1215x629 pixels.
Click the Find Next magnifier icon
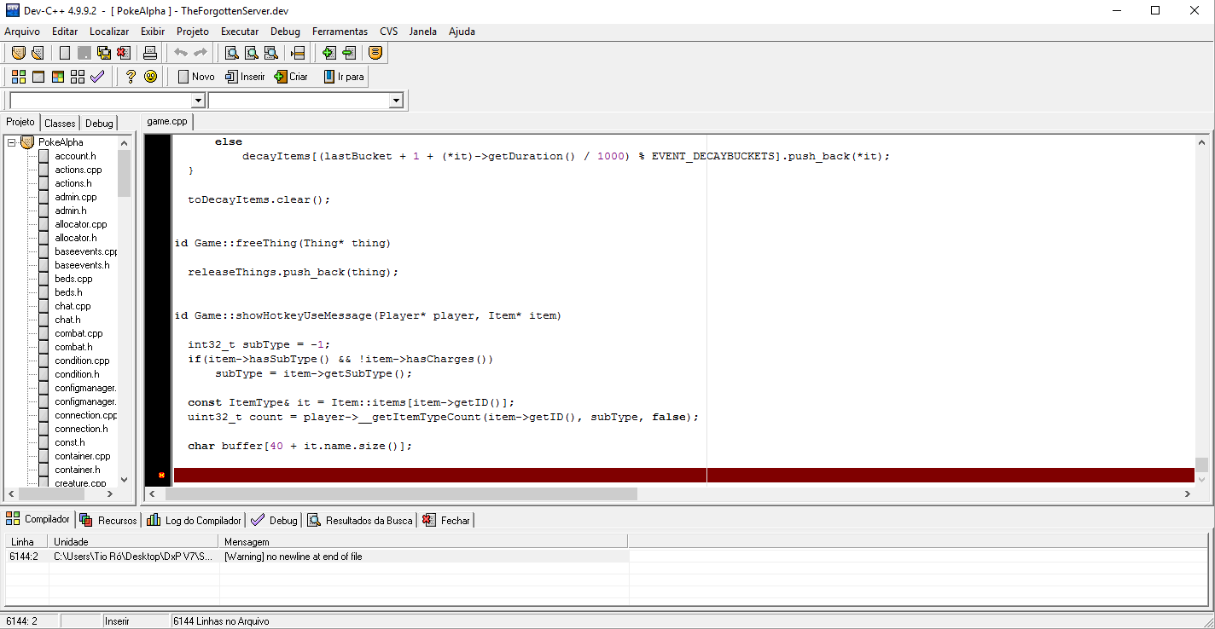pyautogui.click(x=271, y=53)
